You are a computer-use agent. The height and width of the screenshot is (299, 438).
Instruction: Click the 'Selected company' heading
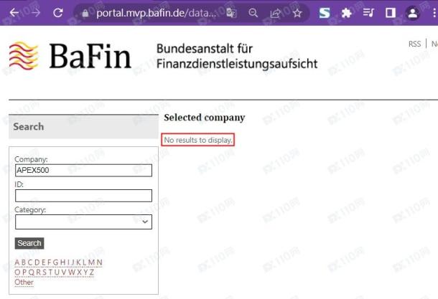pyautogui.click(x=205, y=118)
